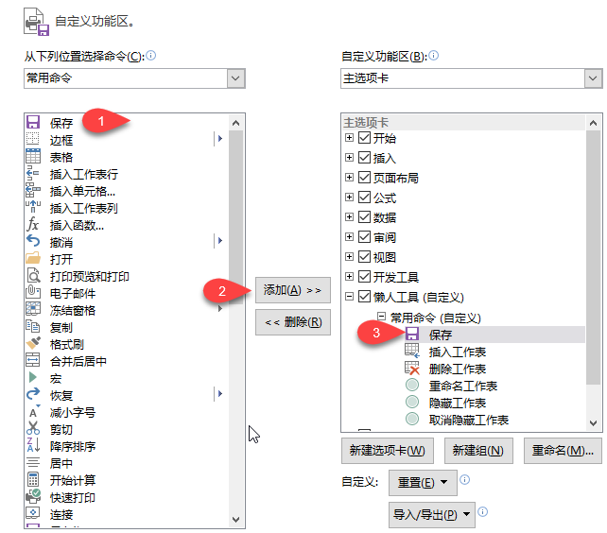This screenshot has height=533, width=607.
Task: Toggle the 页面布局 checkbox
Action: (364, 178)
